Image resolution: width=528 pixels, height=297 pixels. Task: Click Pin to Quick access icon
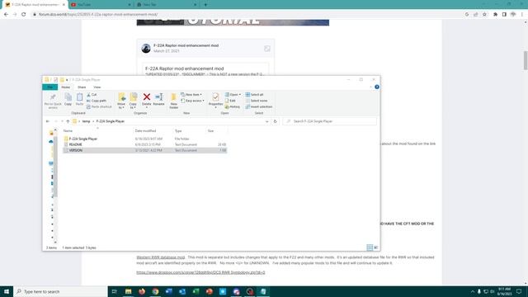(x=53, y=101)
